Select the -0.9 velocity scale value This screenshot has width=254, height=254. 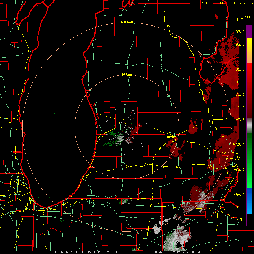click(240, 120)
